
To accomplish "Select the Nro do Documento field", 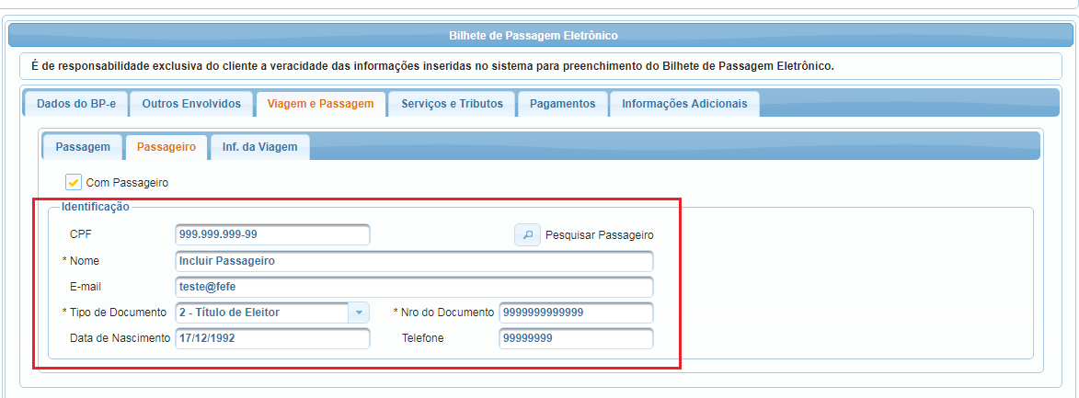I will click(576, 313).
